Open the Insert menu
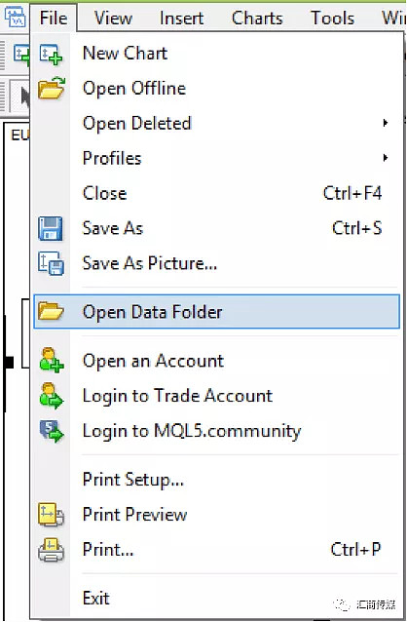 181,19
